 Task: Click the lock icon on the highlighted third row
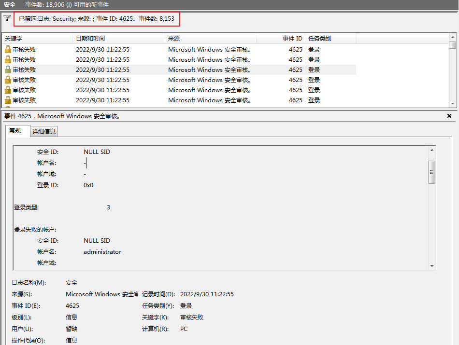8,69
